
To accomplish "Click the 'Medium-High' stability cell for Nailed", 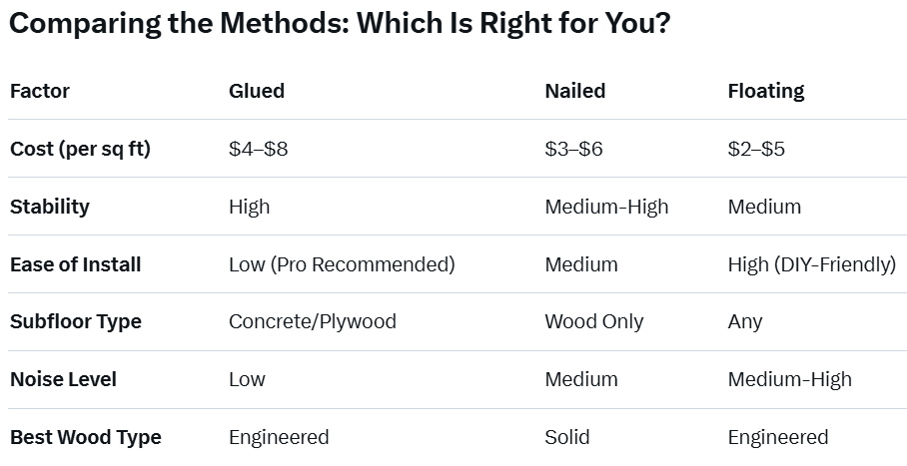I will tap(606, 207).
